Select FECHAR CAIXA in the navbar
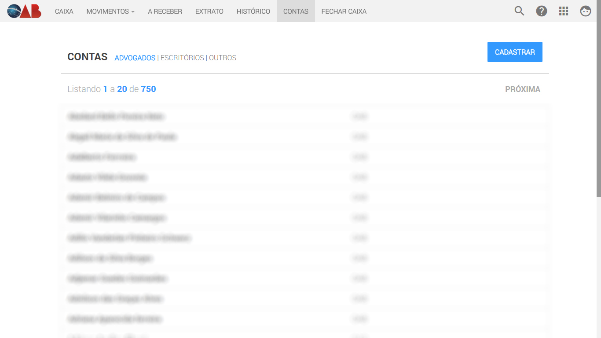Image resolution: width=601 pixels, height=338 pixels. coord(344,11)
